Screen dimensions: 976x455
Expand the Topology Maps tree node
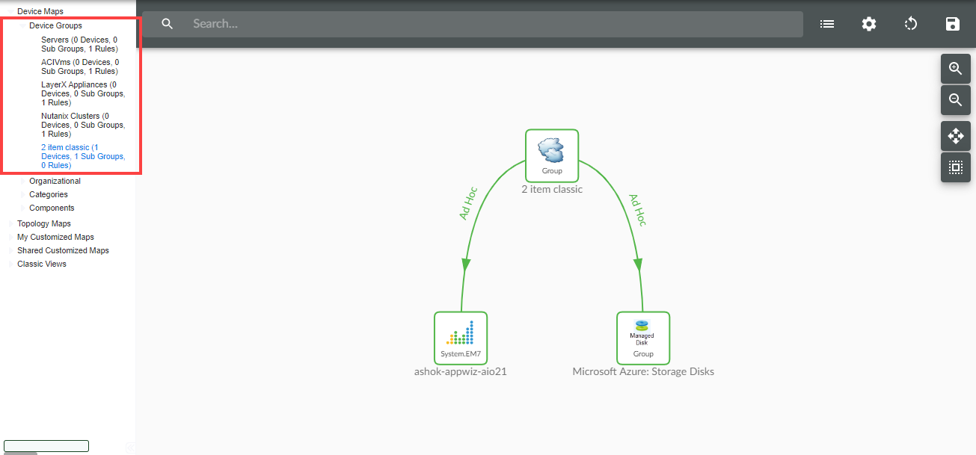click(x=43, y=223)
